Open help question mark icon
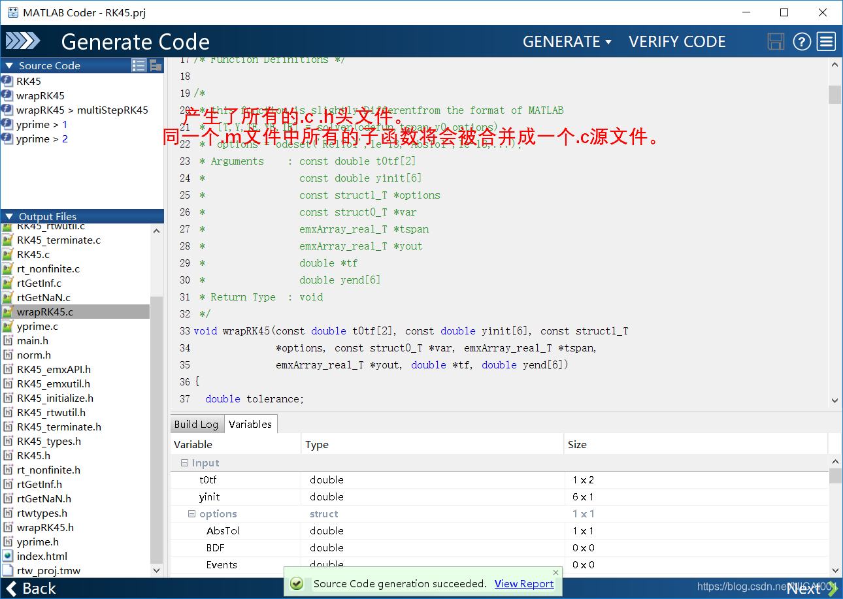The image size is (843, 599). (802, 42)
